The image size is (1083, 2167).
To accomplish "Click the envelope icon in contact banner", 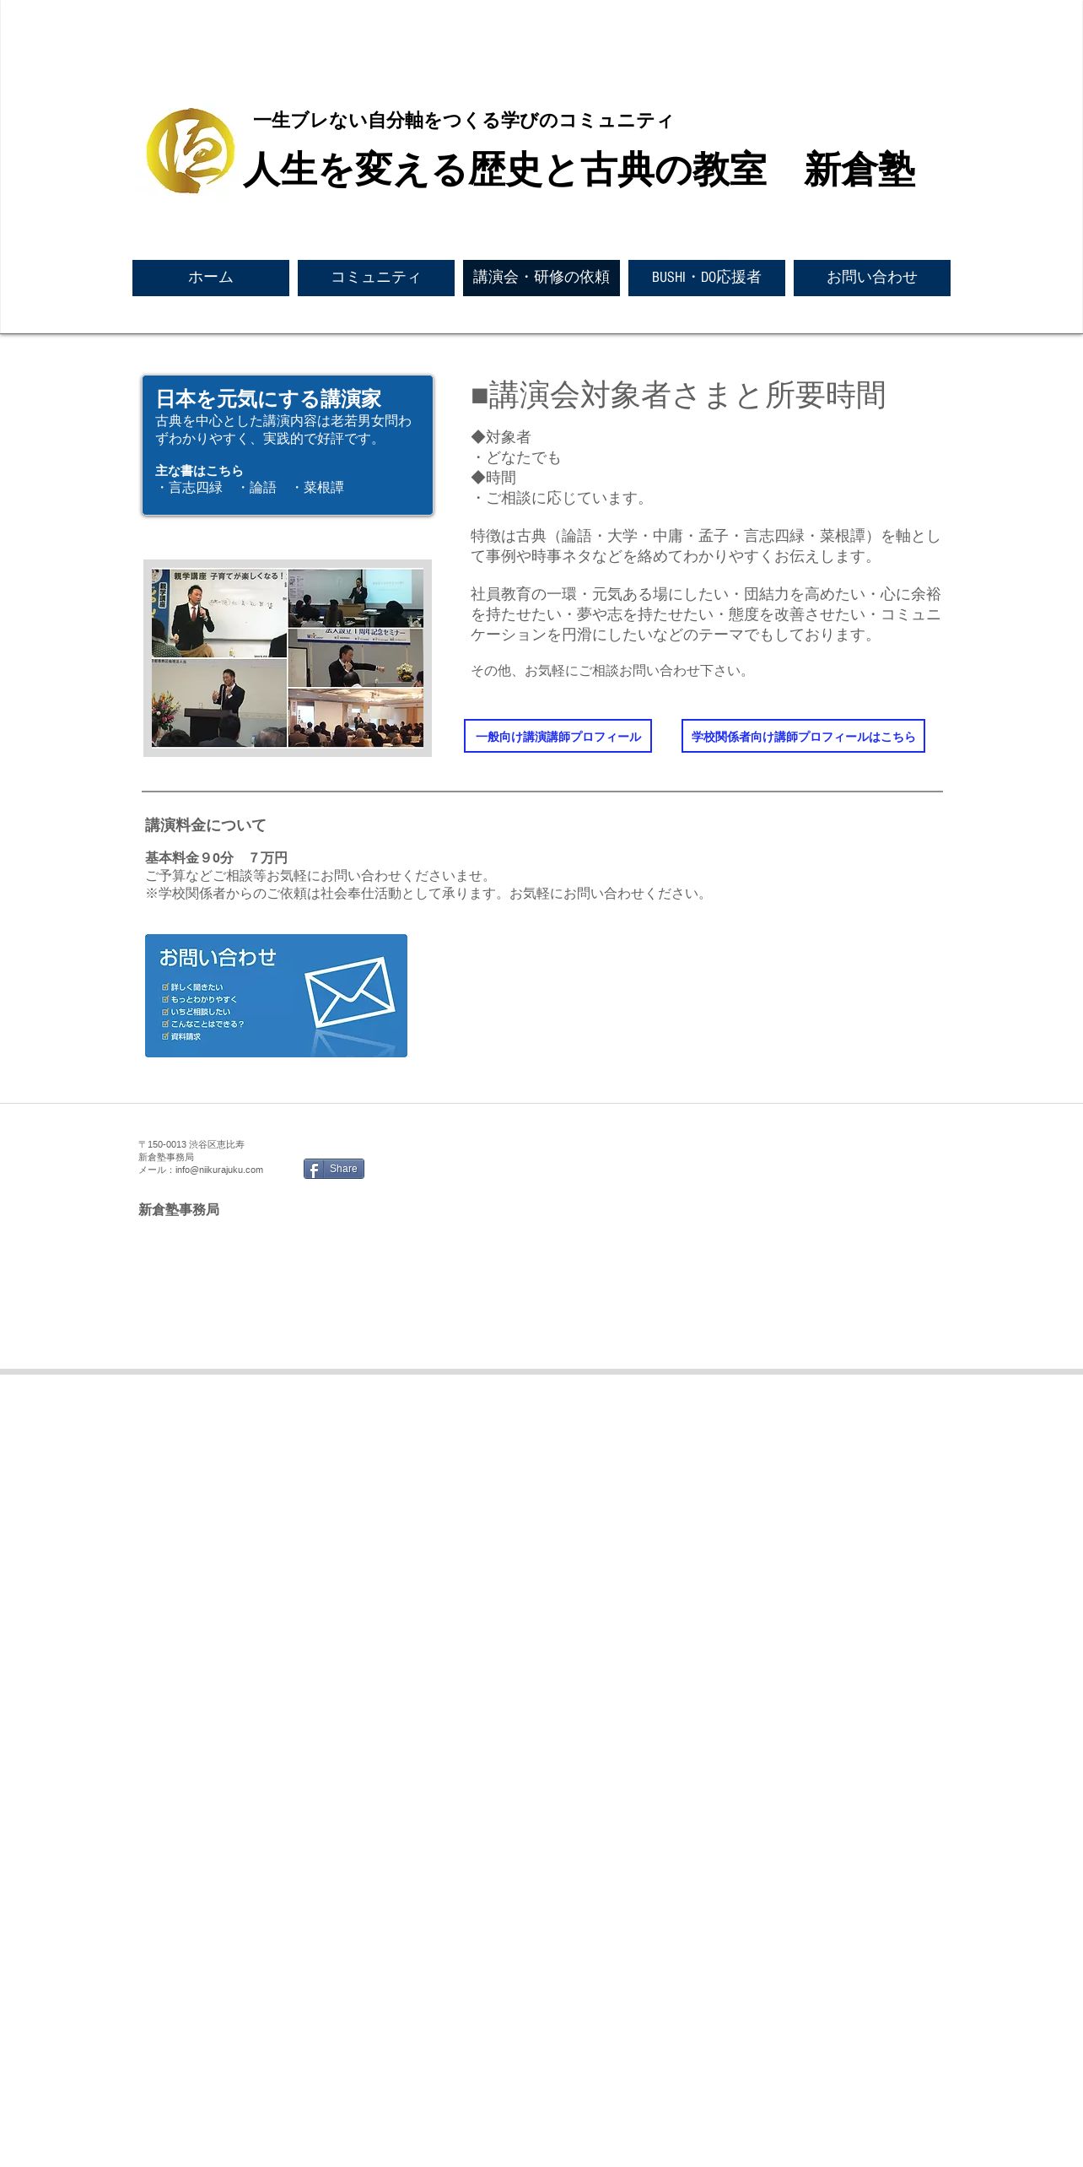I will pos(349,992).
